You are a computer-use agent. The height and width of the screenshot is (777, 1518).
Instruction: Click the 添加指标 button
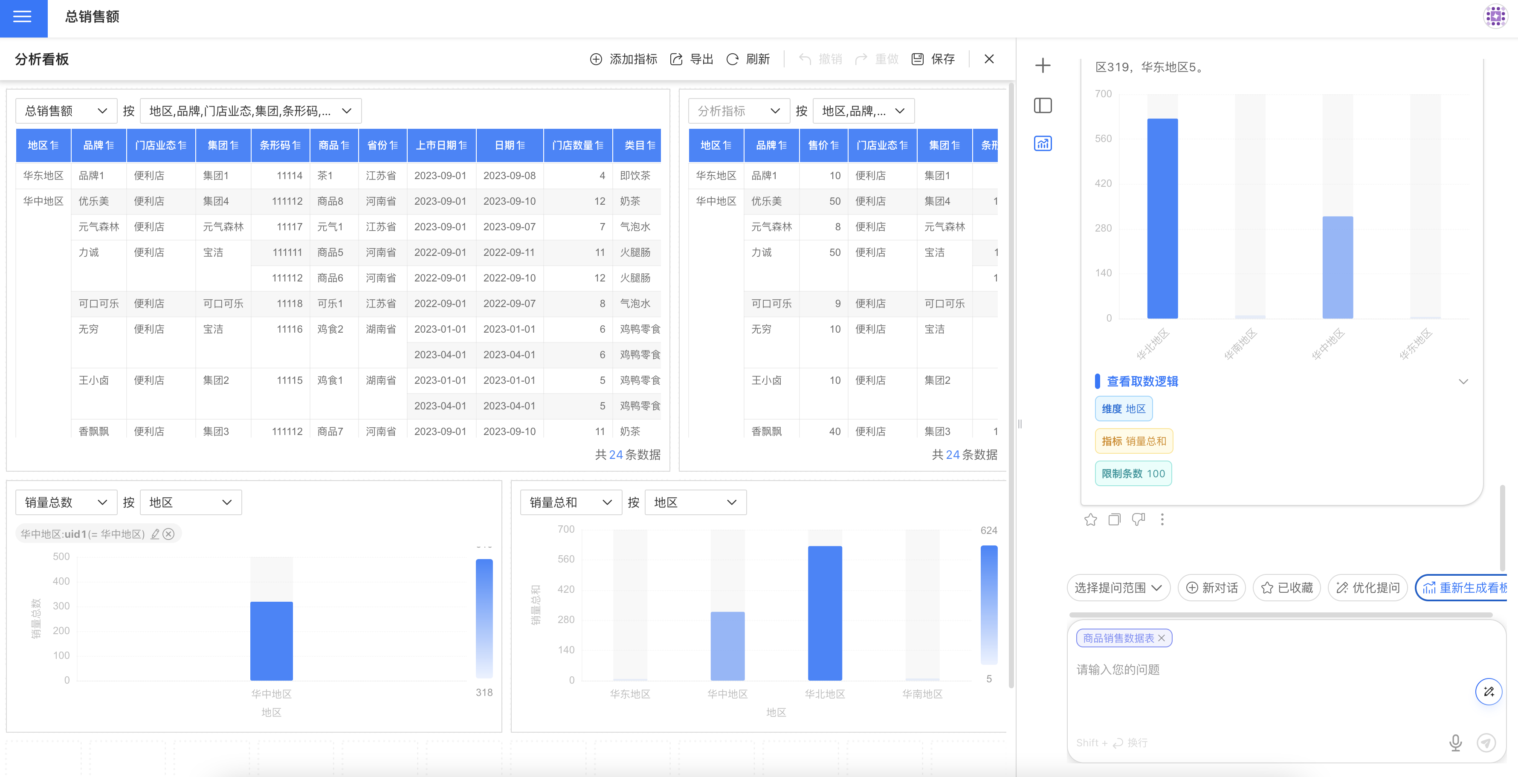click(623, 60)
